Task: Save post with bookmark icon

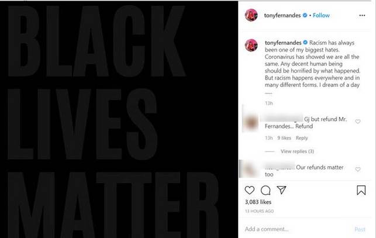Action: coord(361,190)
